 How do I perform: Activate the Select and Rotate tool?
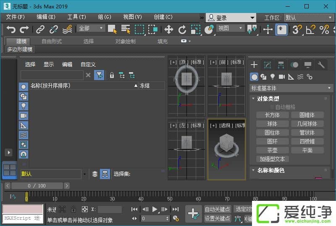coord(182,29)
